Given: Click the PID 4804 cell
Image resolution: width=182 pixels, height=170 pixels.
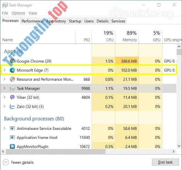Looking at the screenshot, I should 86,97.
